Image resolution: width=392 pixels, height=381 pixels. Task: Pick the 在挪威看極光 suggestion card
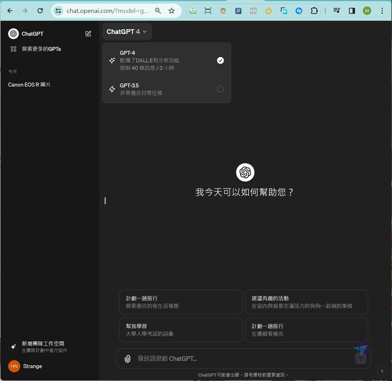[307, 330]
